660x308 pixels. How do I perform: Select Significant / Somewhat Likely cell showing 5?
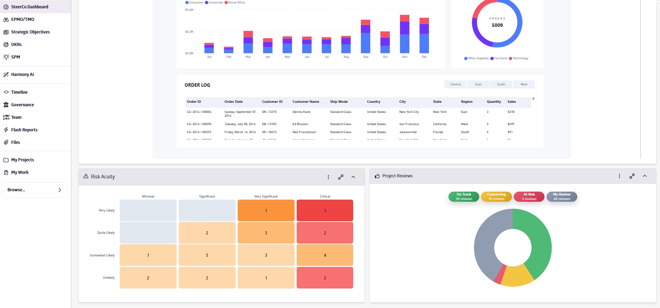tap(207, 255)
